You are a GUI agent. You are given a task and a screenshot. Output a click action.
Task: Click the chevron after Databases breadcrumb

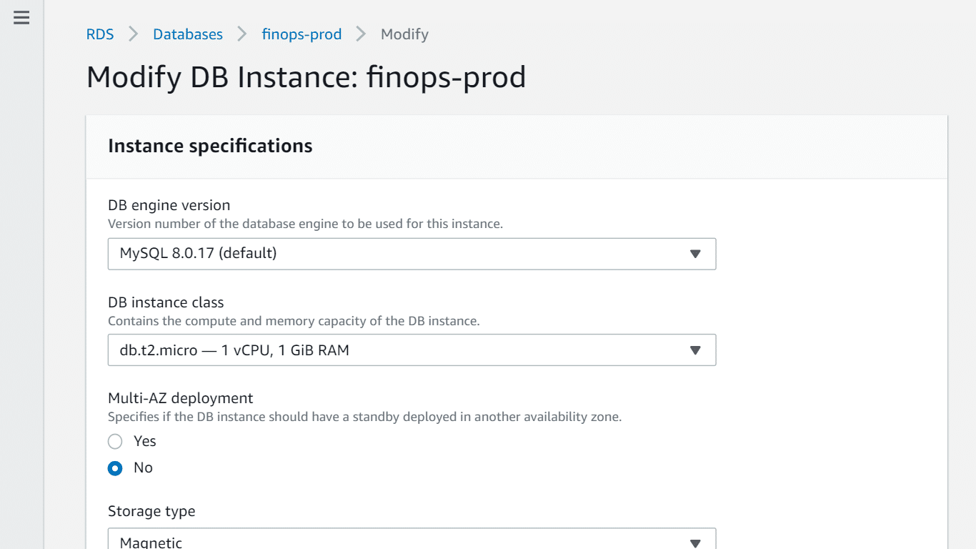click(243, 34)
